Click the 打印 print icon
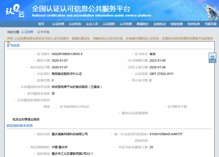The width and height of the screenshot is (219, 157). point(212,58)
